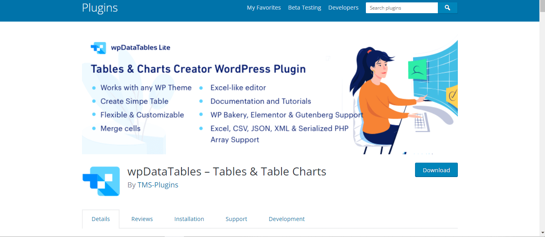
Task: Click 'Excel-like editor' text
Action: coord(238,88)
